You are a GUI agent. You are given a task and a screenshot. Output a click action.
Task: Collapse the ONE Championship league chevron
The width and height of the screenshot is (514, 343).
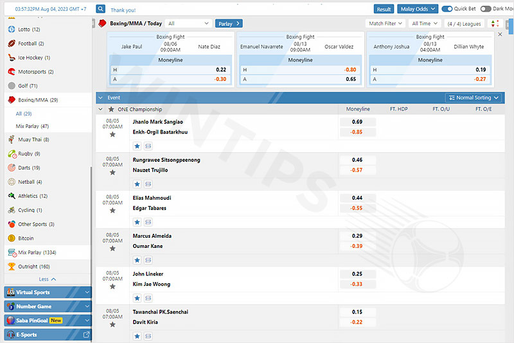[101, 109]
